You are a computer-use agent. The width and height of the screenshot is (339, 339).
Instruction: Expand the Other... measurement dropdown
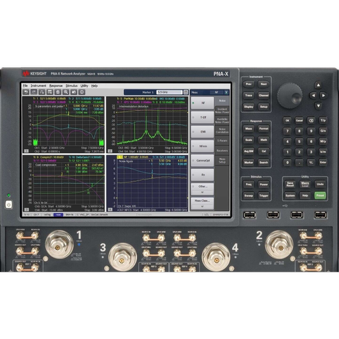(202, 189)
